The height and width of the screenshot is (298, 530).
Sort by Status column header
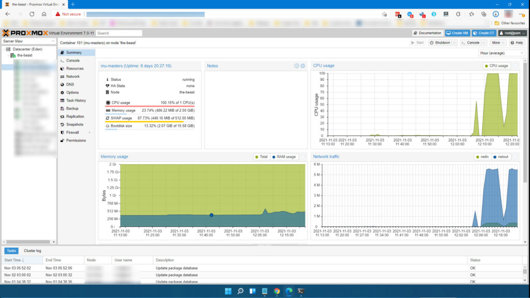click(x=494, y=260)
